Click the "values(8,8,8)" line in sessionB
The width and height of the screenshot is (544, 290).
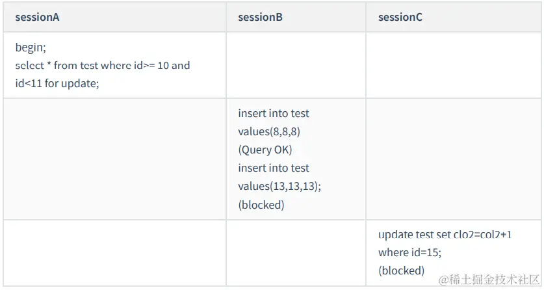tap(269, 131)
